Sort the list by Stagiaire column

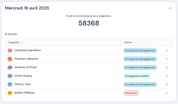pyautogui.click(x=22, y=42)
